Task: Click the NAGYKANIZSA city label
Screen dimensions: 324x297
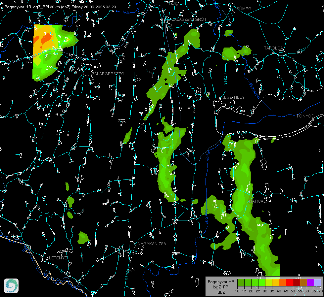Action: [152, 244]
